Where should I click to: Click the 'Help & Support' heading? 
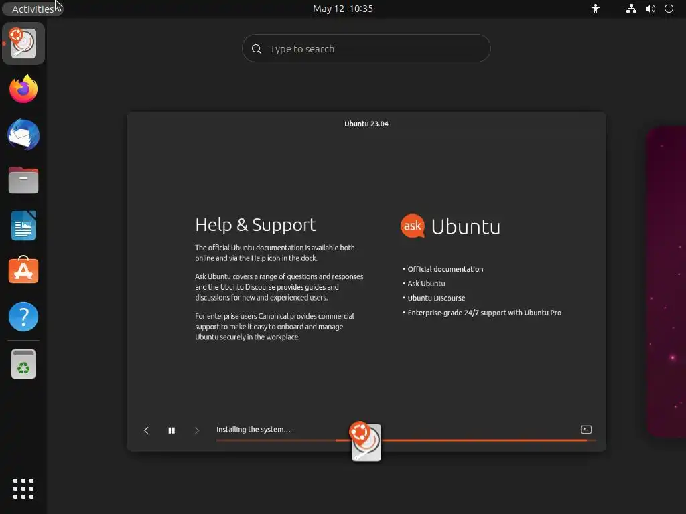point(255,225)
